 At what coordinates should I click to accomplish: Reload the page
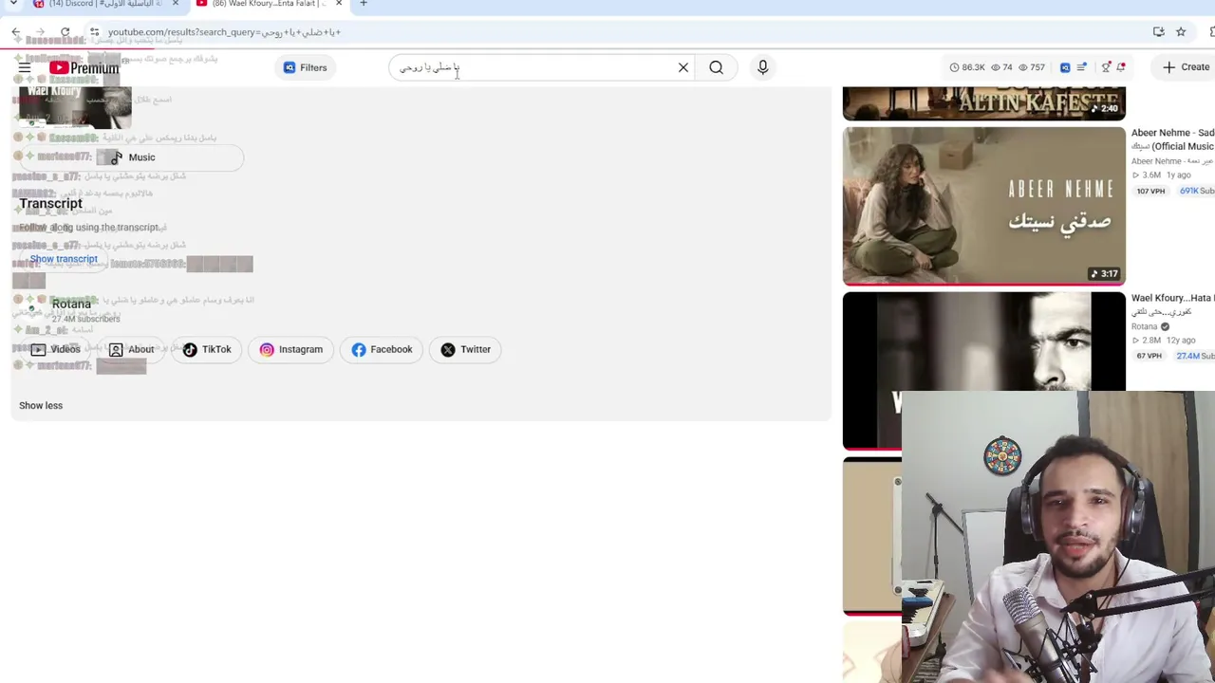click(65, 32)
